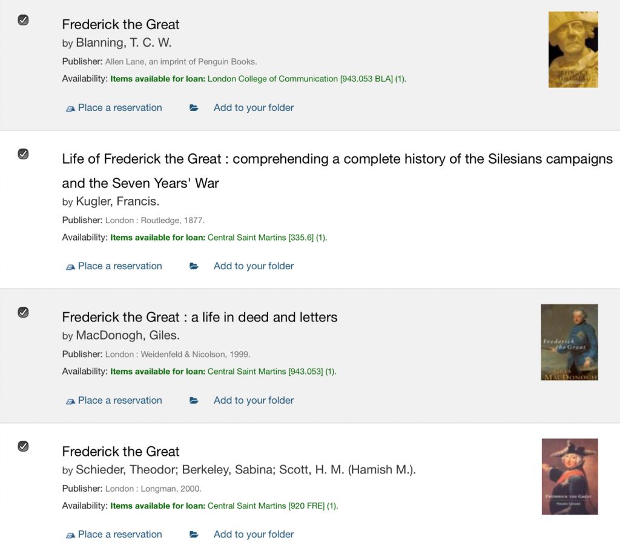
Task: Click folder icon under MacDonogh's book
Action: [x=194, y=401]
